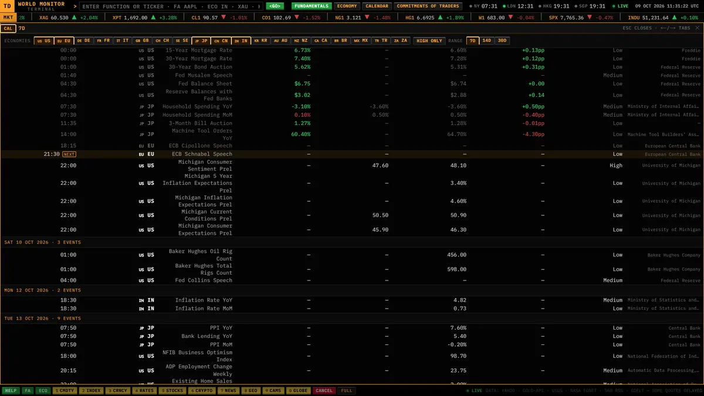Open Commitments of Traders
Image resolution: width=704 pixels, height=396 pixels.
428,6
